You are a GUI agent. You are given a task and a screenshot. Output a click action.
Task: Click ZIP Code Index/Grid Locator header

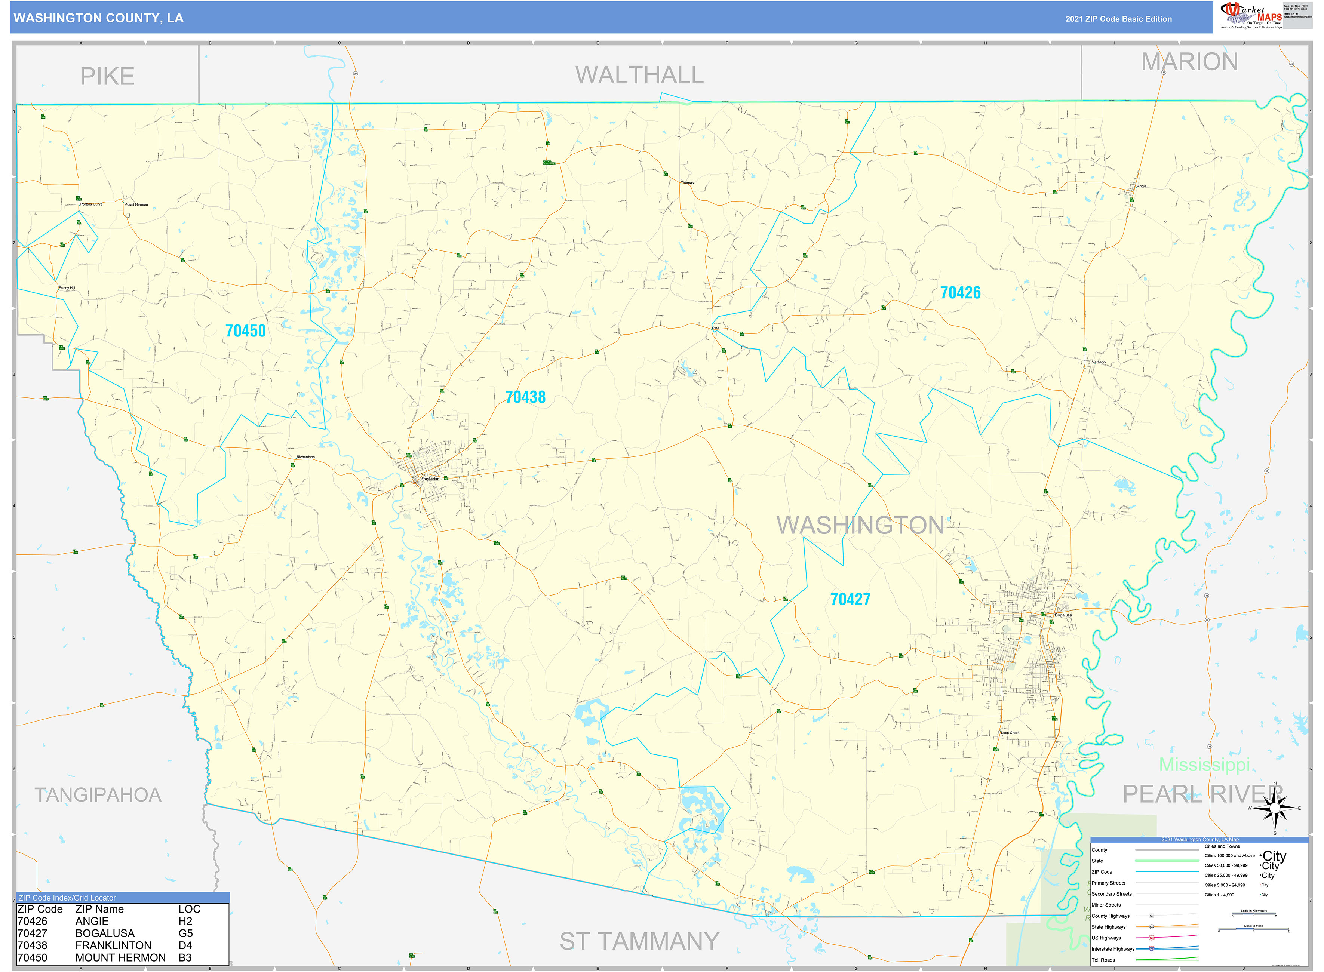[67, 898]
